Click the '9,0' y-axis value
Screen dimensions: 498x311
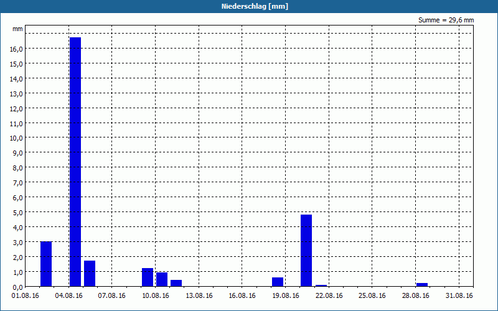[19, 153]
